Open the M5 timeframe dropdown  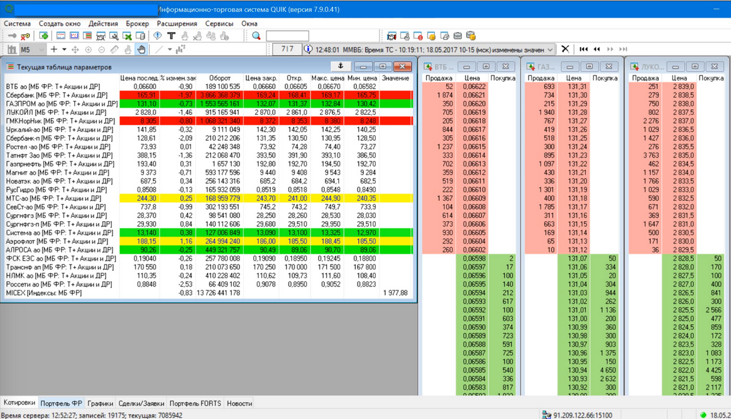pyautogui.click(x=32, y=50)
